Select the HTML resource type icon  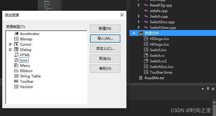click(16, 55)
